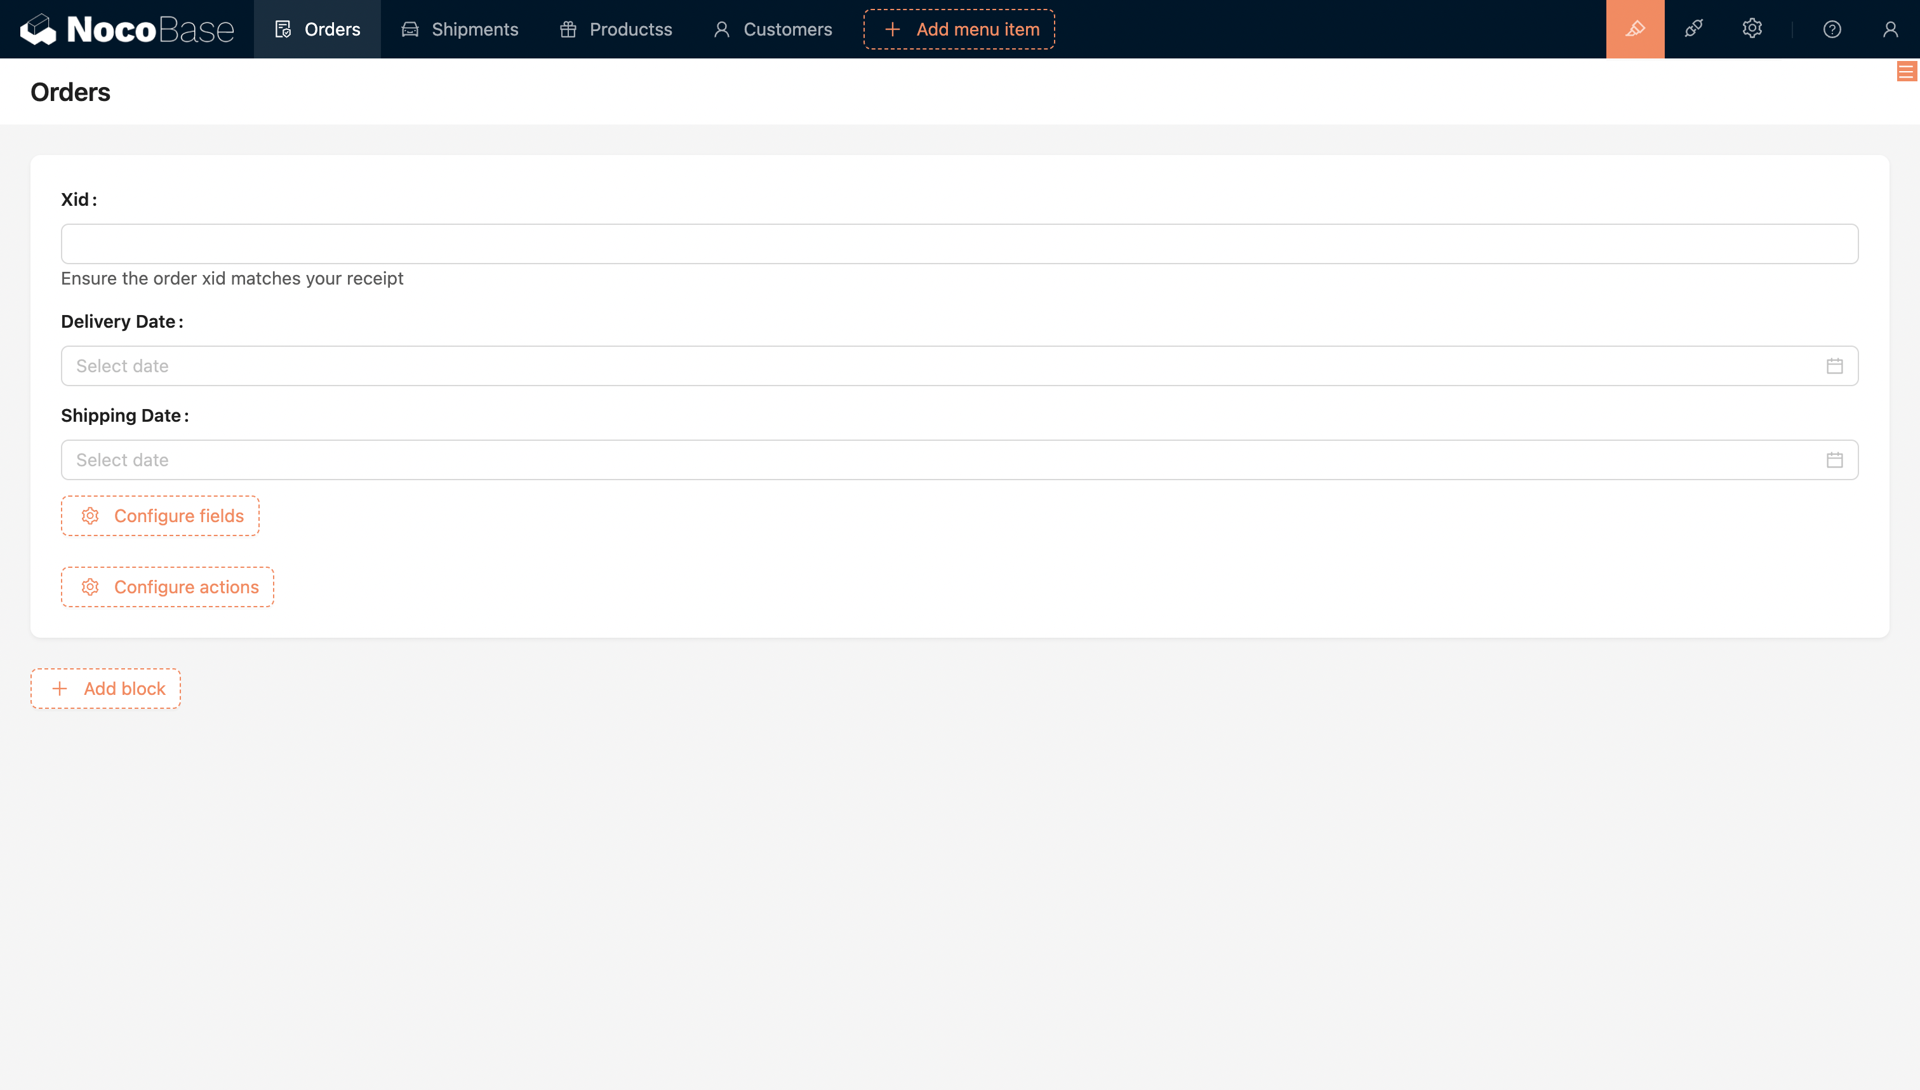Switch to the Shipments menu
1920x1090 pixels.
(x=460, y=29)
